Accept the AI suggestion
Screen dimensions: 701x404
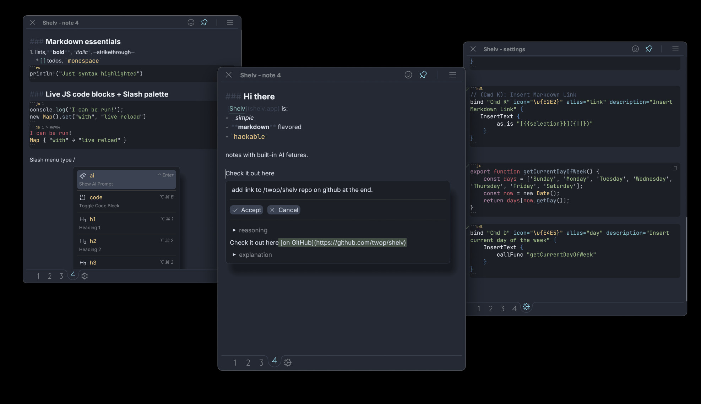tap(246, 210)
